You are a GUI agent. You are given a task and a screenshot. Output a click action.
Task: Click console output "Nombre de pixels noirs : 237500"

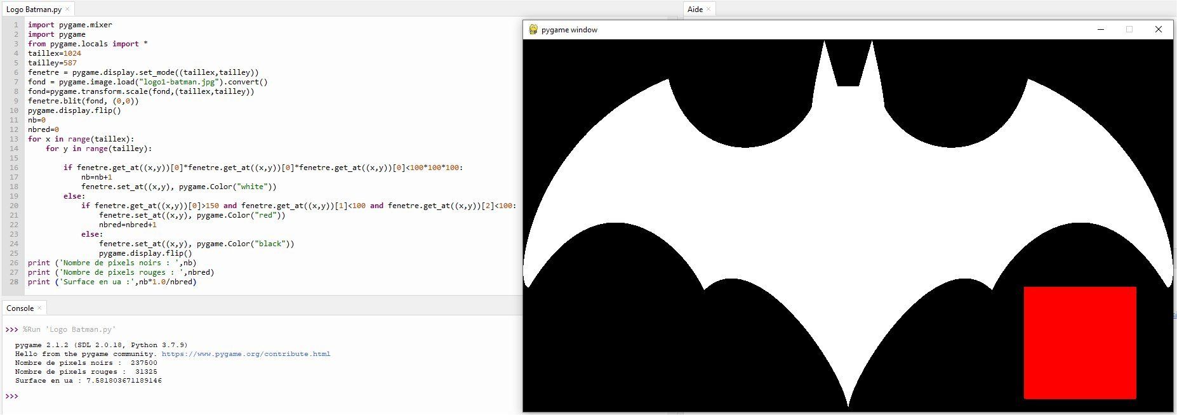click(x=86, y=363)
